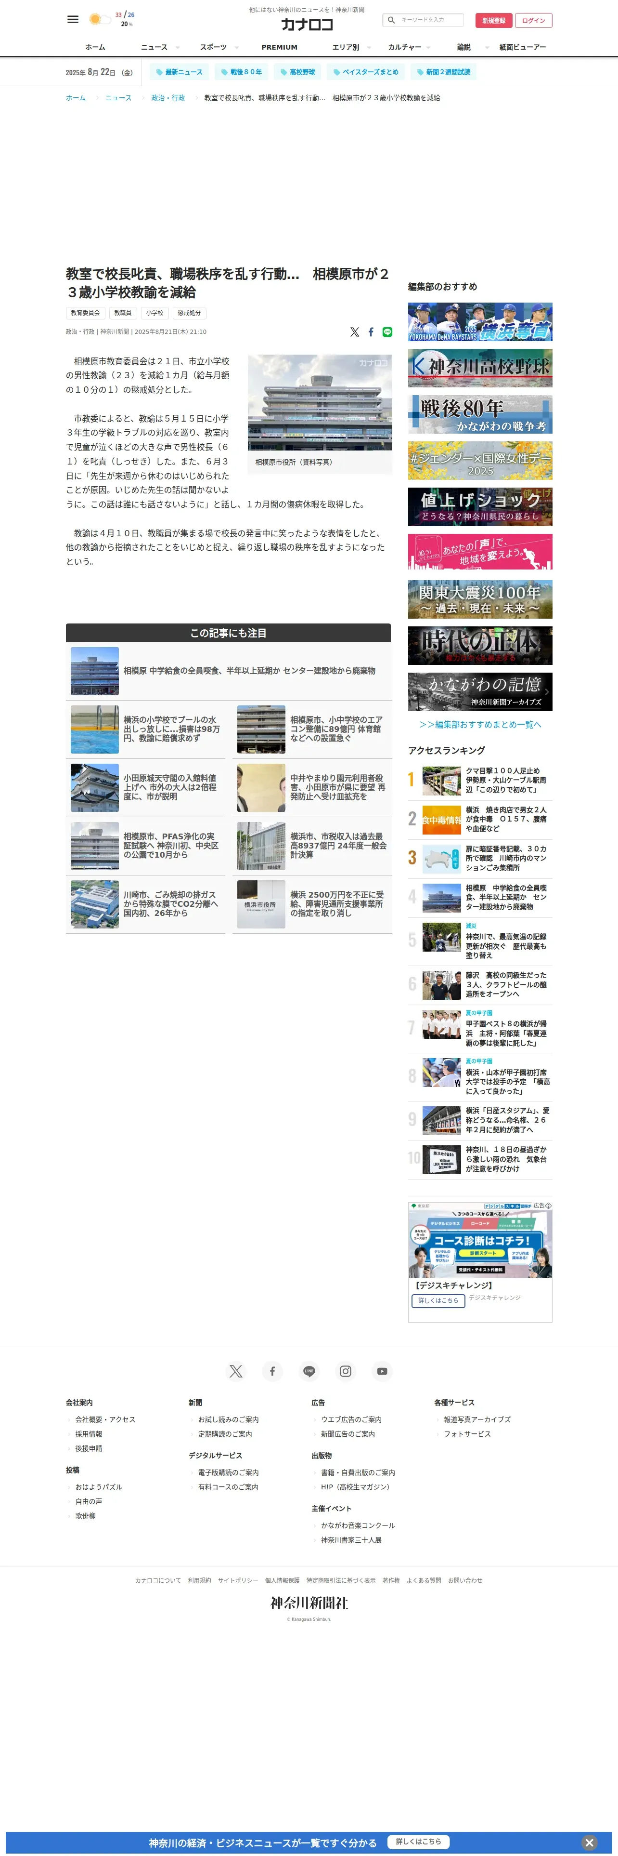
Task: Open footer YouTube social icon
Action: click(383, 1371)
